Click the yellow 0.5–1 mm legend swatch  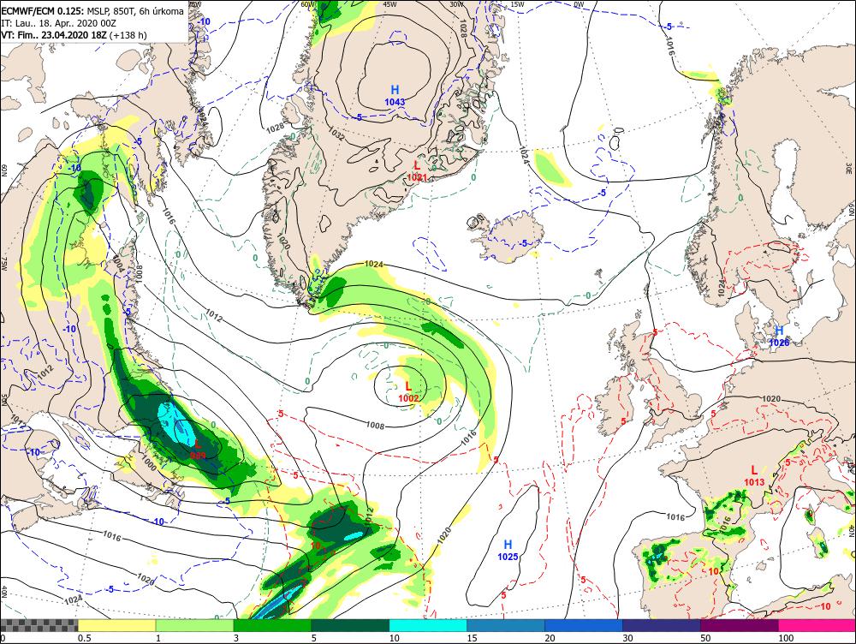click(x=116, y=625)
